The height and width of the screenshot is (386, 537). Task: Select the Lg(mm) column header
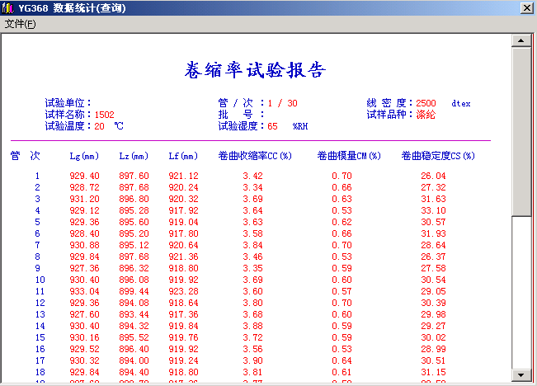click(84, 156)
